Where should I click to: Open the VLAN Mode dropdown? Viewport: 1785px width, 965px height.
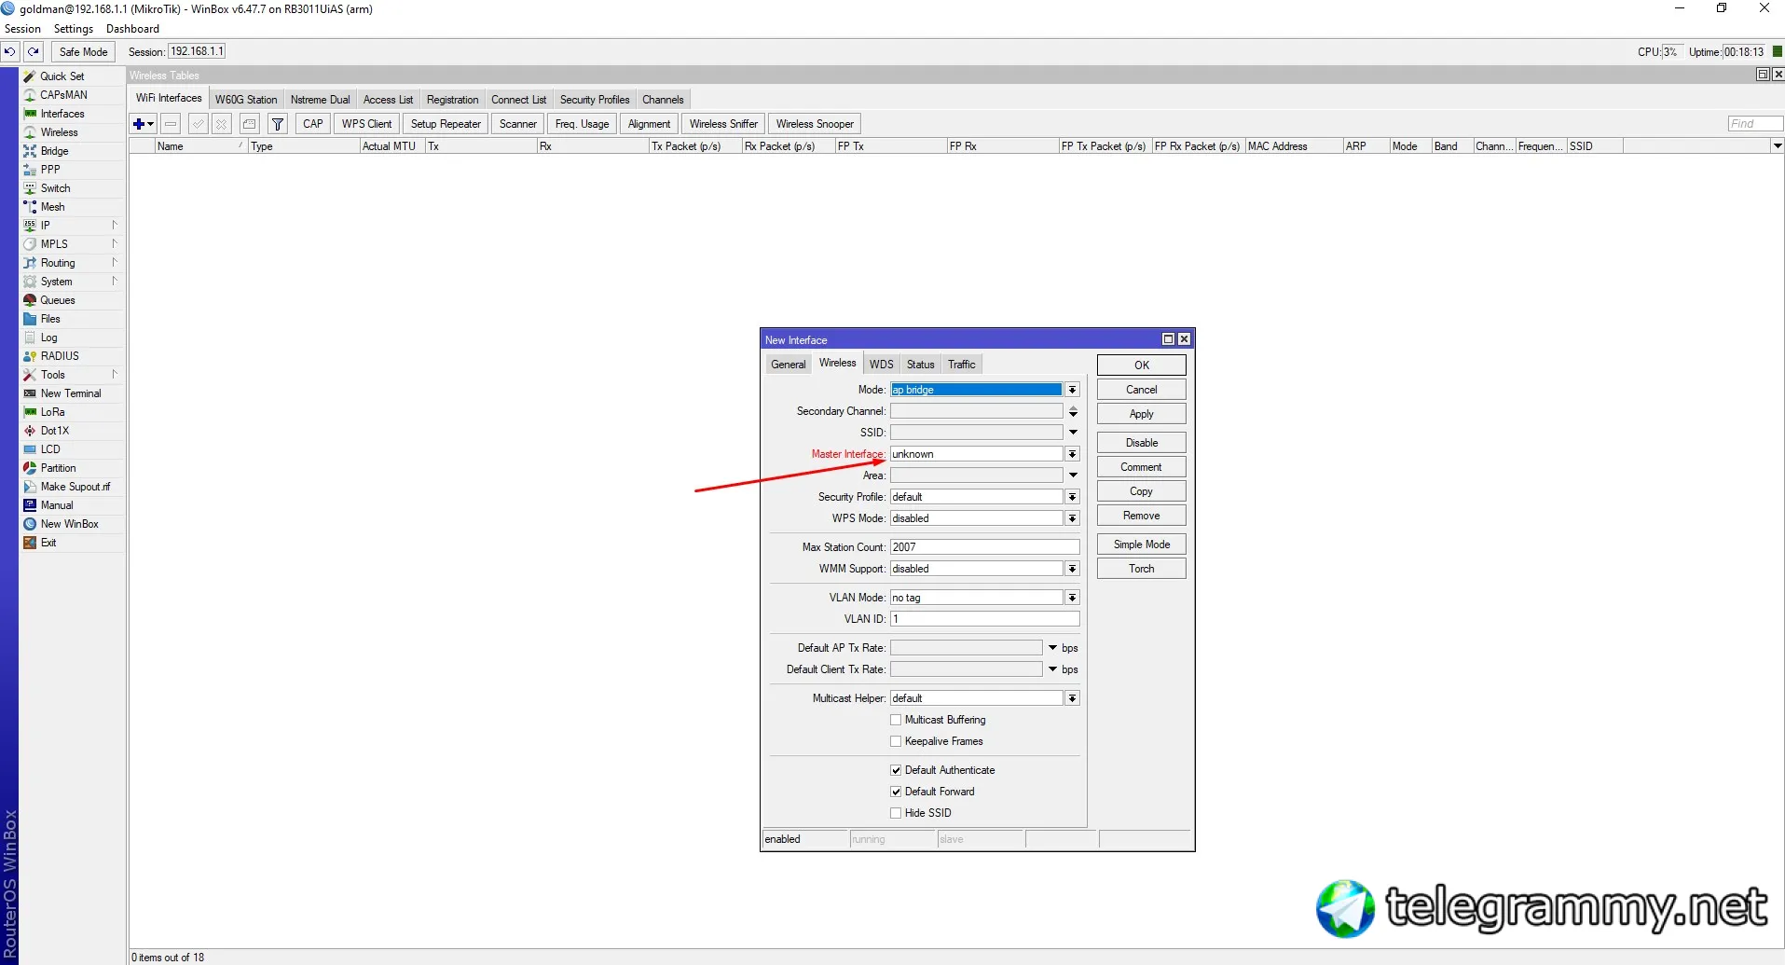tap(1073, 598)
